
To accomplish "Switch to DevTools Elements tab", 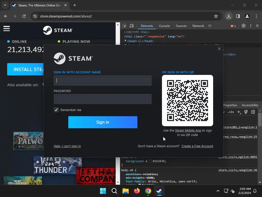I will (147, 26).
